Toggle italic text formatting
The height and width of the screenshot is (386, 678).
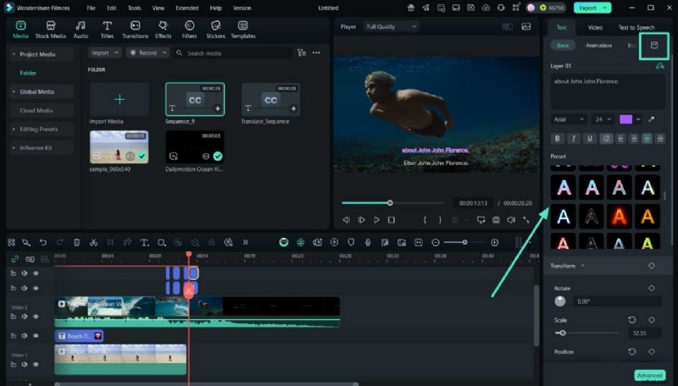(x=574, y=138)
